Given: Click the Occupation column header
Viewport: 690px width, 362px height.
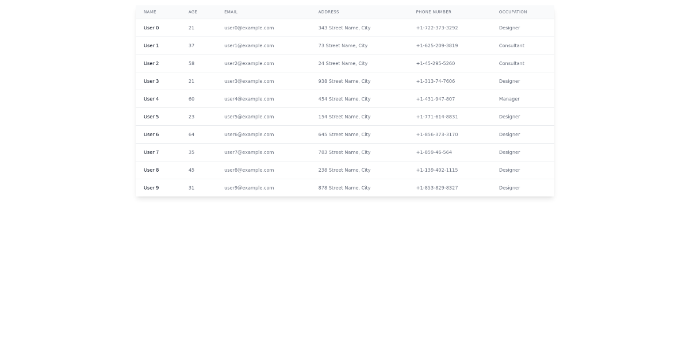Looking at the screenshot, I should pyautogui.click(x=513, y=12).
